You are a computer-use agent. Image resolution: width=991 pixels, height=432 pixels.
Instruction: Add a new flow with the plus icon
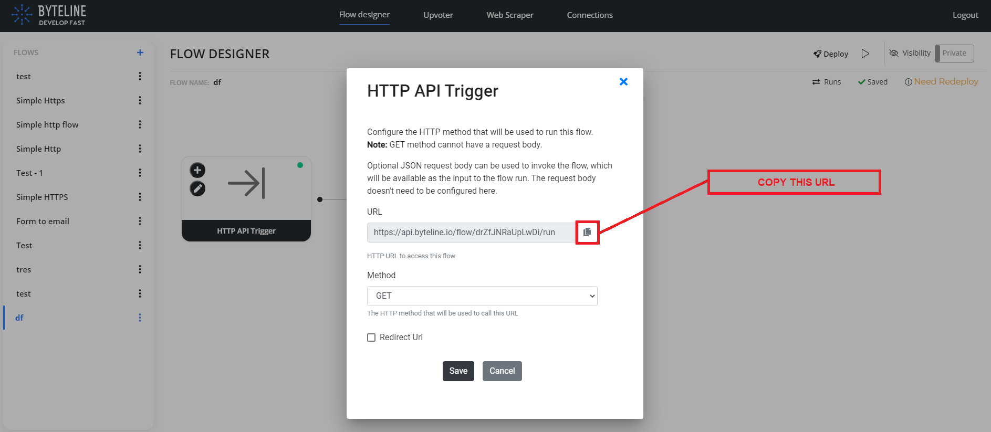click(x=140, y=52)
